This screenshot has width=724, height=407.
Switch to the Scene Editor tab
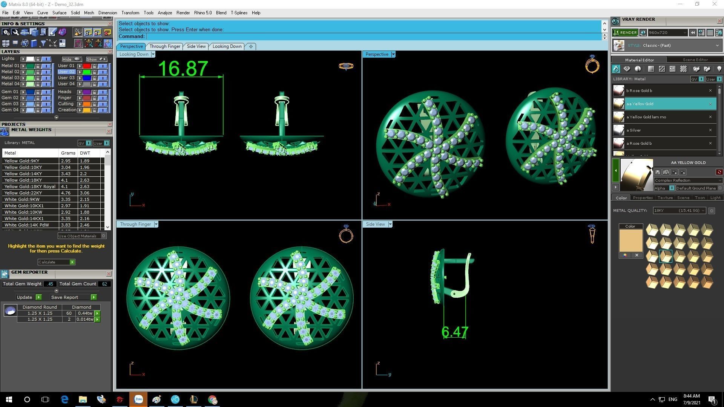[x=695, y=60]
